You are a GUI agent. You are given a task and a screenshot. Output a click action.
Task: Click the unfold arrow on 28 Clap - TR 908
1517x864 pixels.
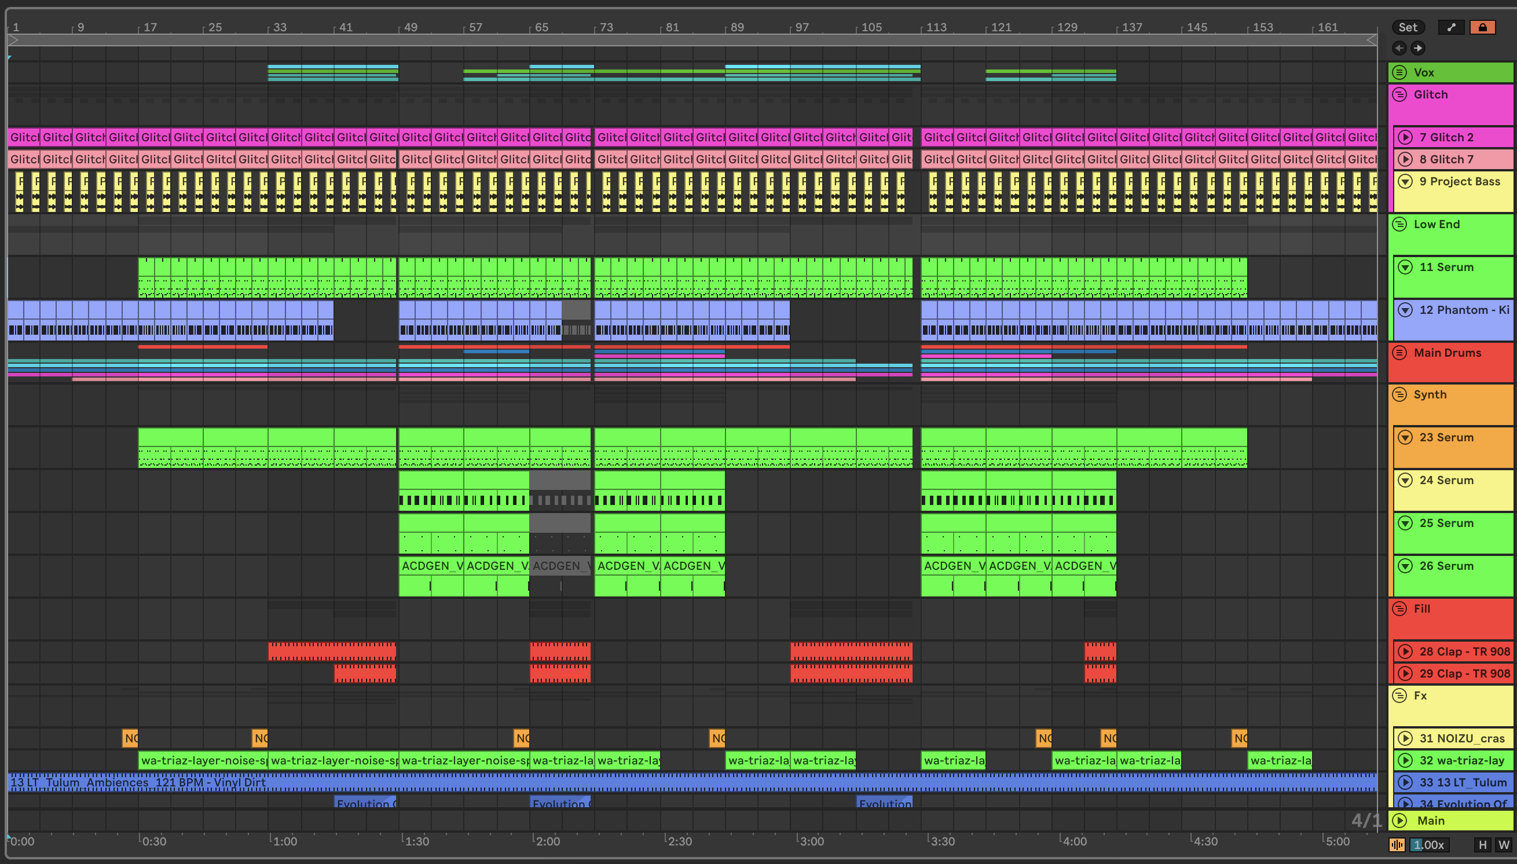[1405, 651]
